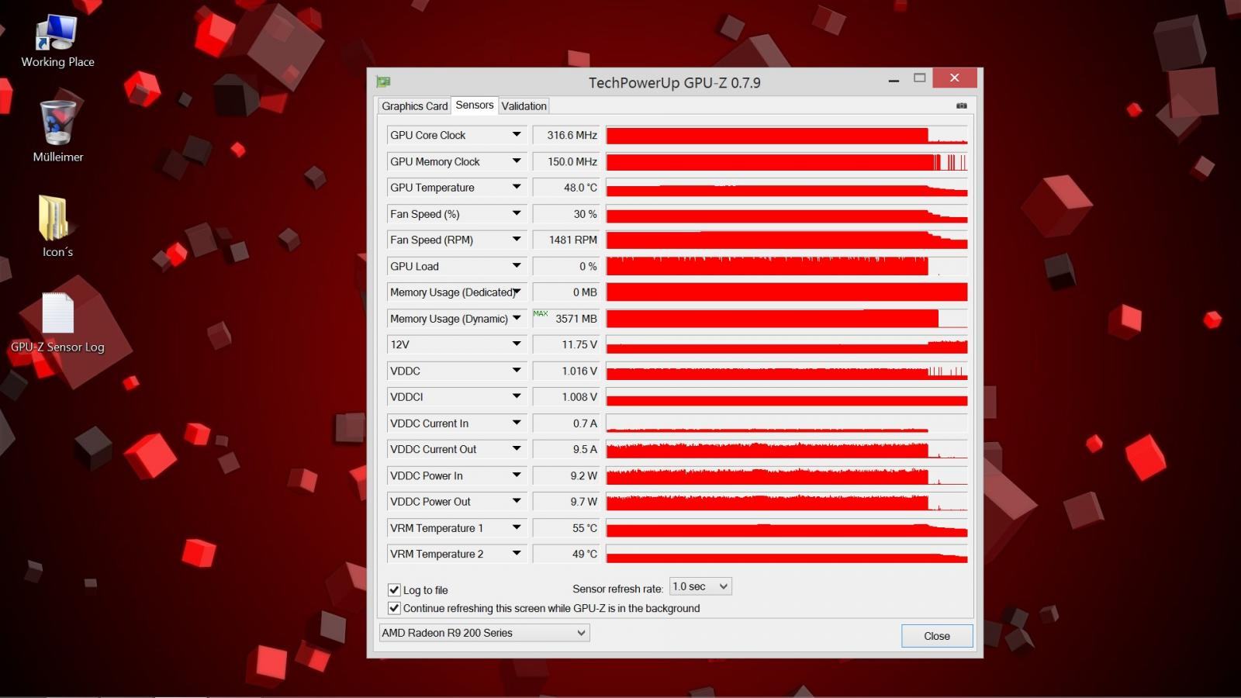The height and width of the screenshot is (698, 1241).
Task: Click the 150.0 MHz memory clock value
Action: coord(567,161)
